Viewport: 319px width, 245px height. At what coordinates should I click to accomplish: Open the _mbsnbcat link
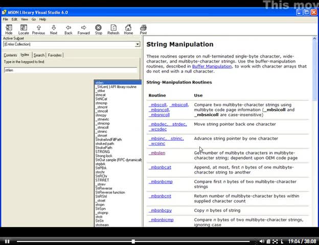160,167
